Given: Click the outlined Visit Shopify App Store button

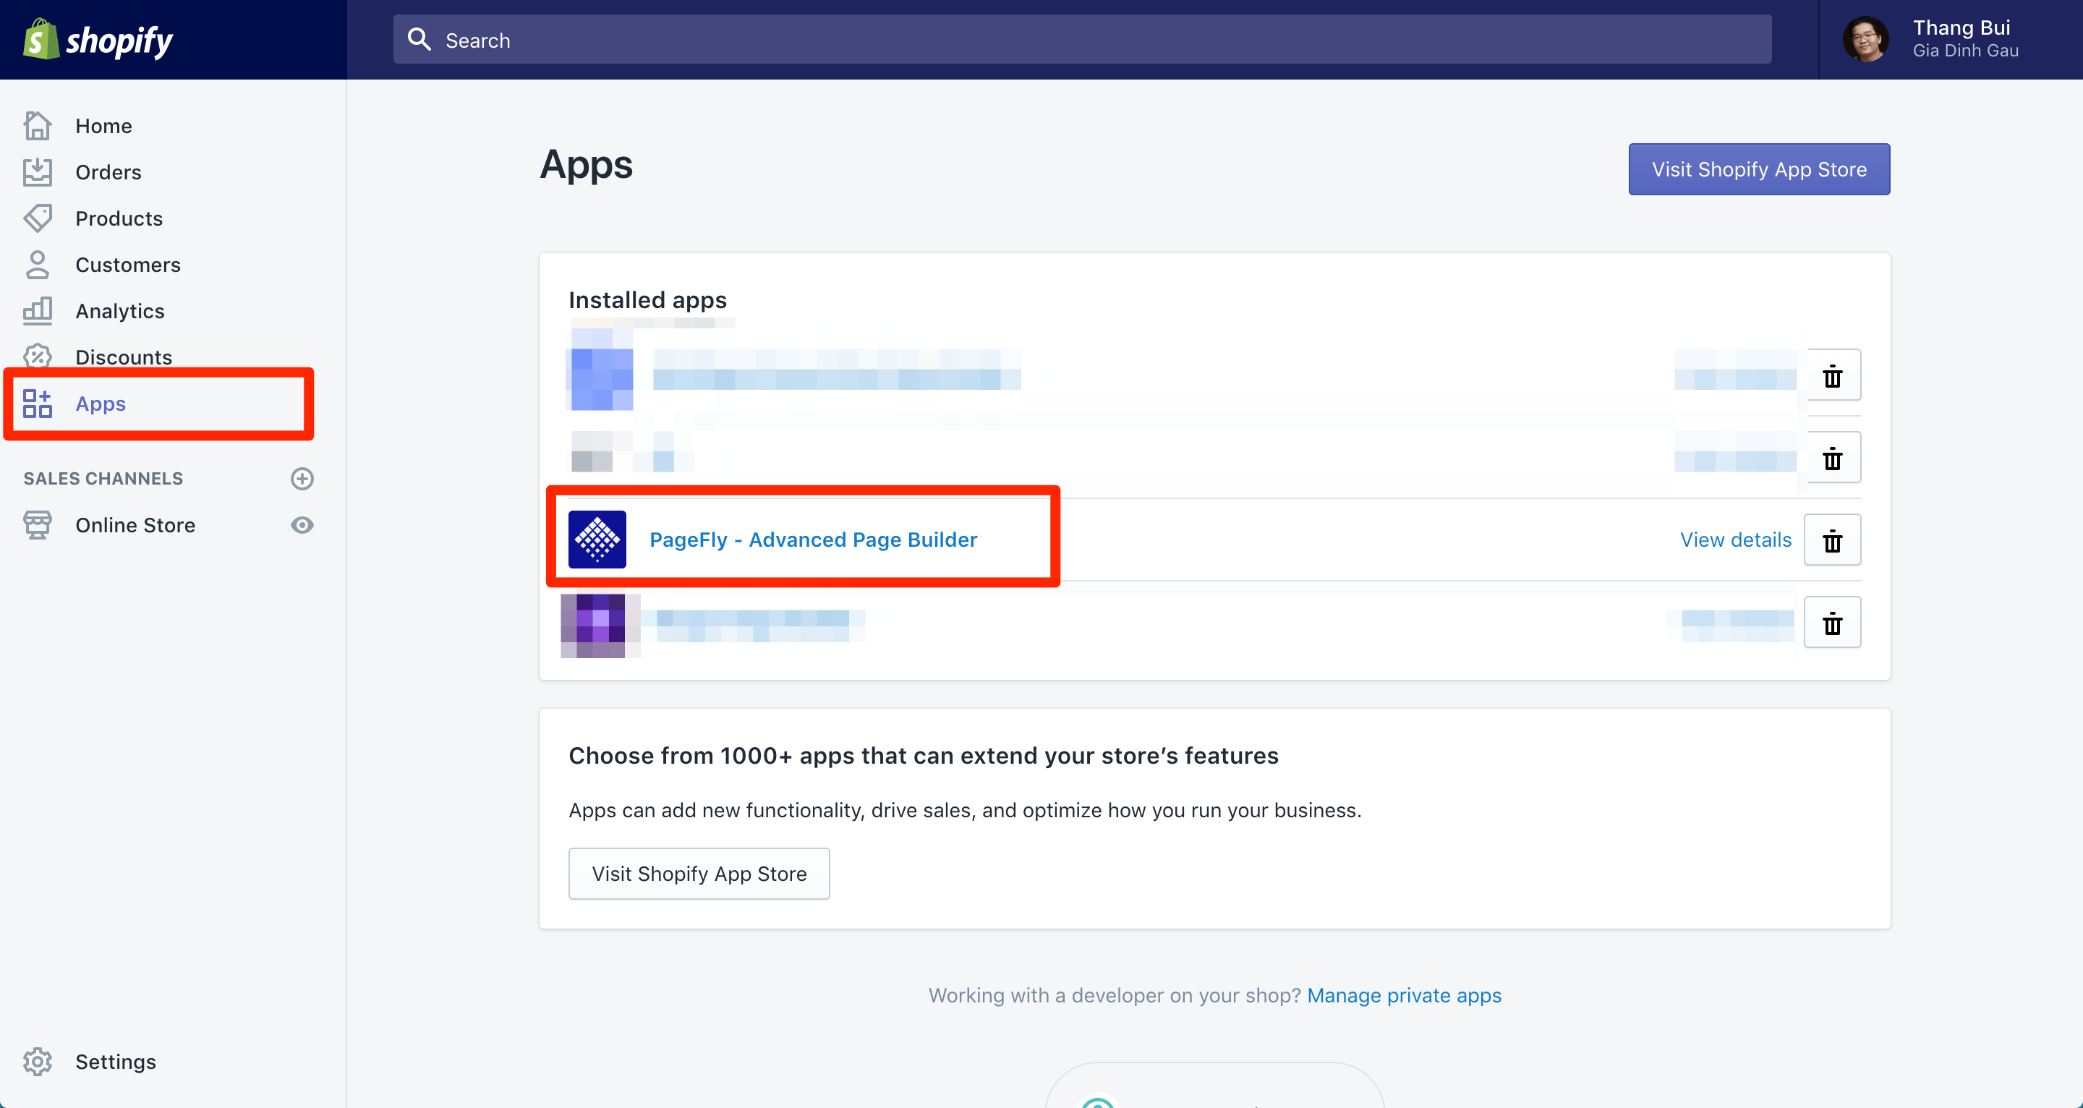Looking at the screenshot, I should 699,874.
